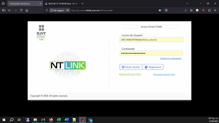
Task: Open the downloads panel
Action: (186, 10)
